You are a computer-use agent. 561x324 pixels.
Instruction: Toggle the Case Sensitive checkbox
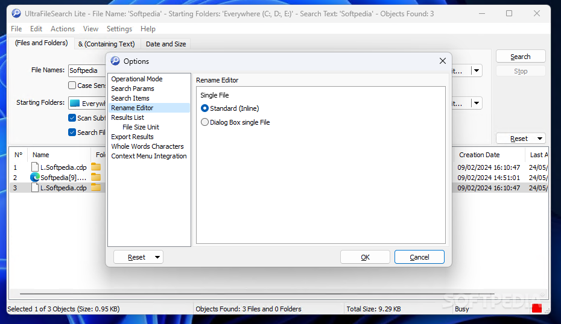[x=72, y=86]
